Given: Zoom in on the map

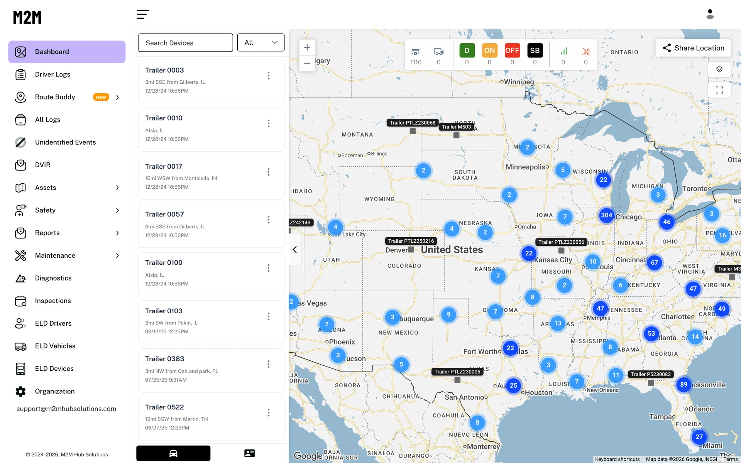Looking at the screenshot, I should (307, 47).
